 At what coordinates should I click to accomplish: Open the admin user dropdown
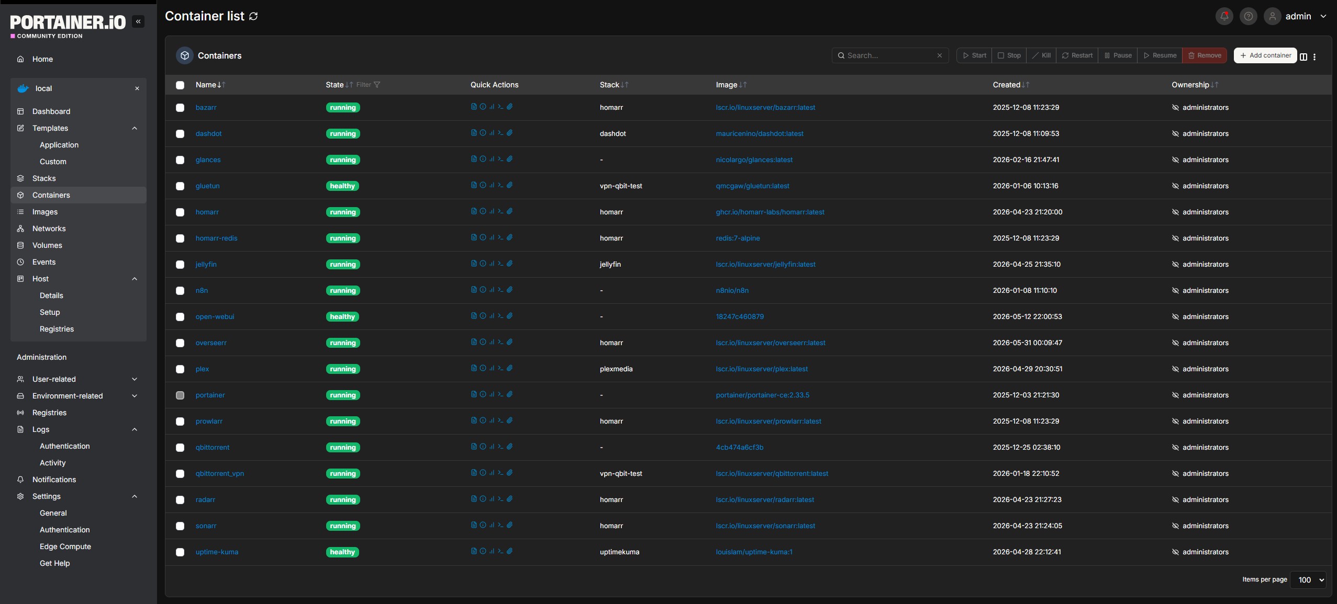coord(1296,16)
